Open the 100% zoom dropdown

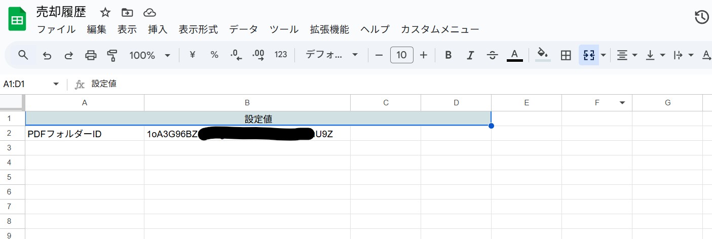coord(149,55)
